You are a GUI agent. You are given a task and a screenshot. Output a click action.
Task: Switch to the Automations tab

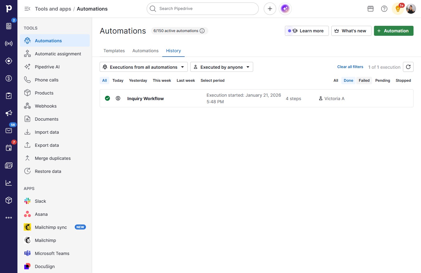tap(145, 51)
